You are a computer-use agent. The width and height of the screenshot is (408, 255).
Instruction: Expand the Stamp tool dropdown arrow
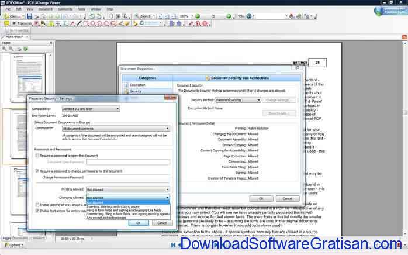[x=161, y=24]
